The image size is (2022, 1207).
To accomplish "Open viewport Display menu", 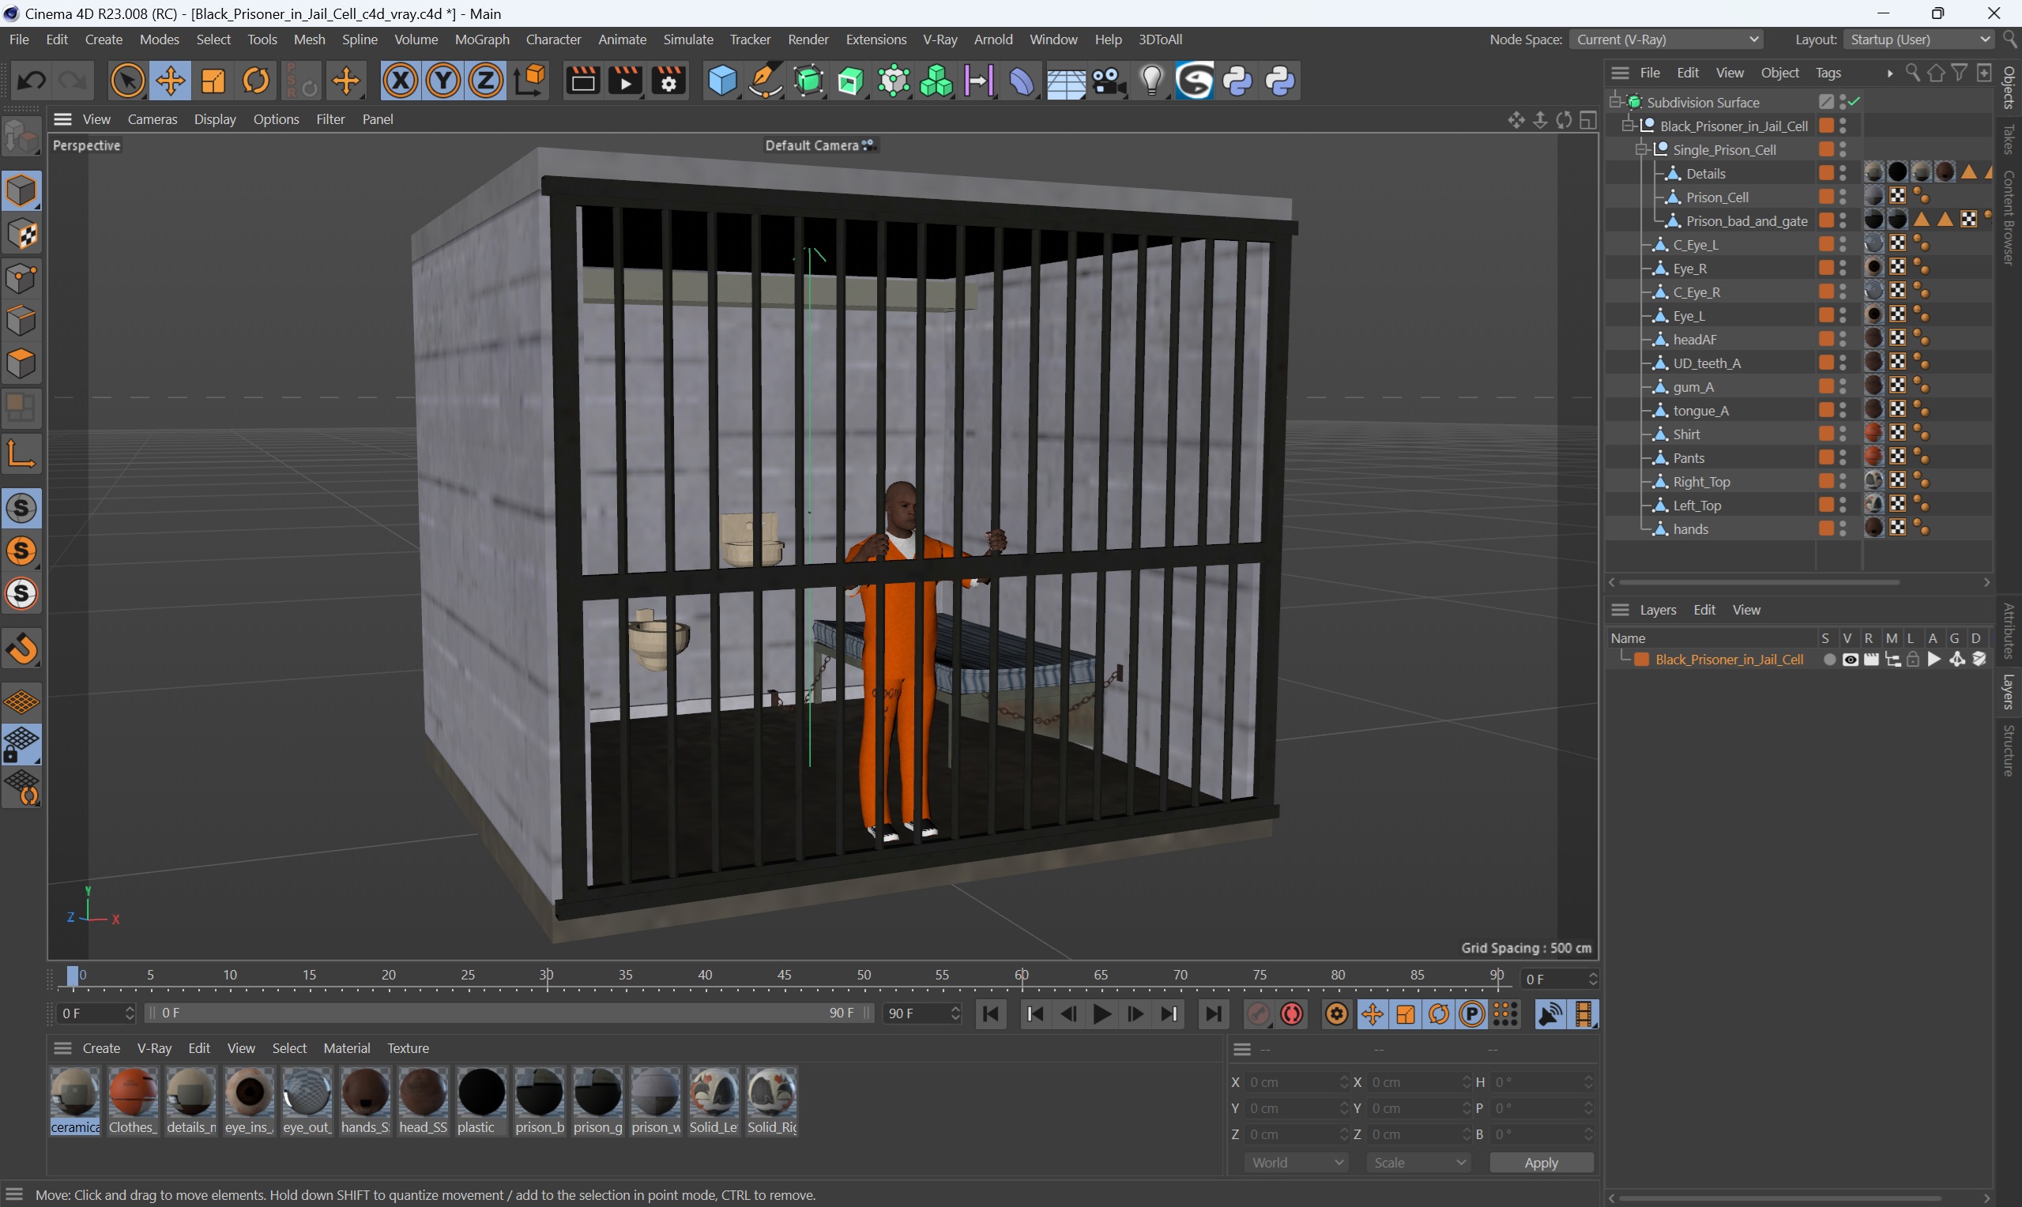I will point(215,118).
